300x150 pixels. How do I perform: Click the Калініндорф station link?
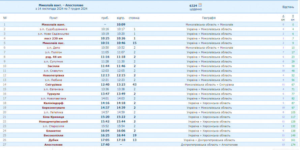point(53,103)
